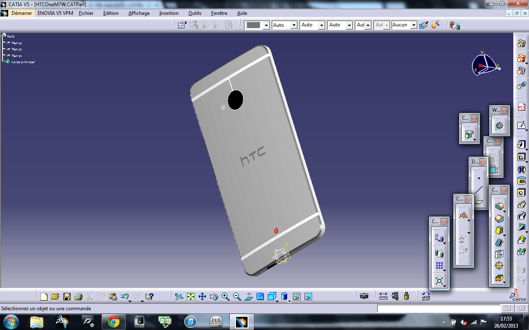Select the Slot tool

coord(522,216)
